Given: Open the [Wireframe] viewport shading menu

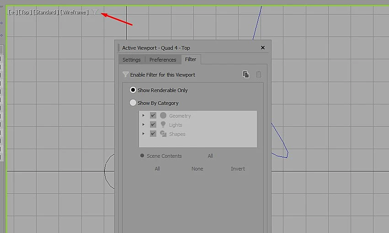Looking at the screenshot, I should pyautogui.click(x=74, y=12).
